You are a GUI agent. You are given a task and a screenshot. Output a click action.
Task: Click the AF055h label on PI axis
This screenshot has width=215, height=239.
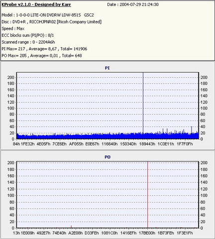76,144
